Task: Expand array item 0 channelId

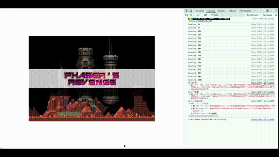Action: (x=192, y=106)
